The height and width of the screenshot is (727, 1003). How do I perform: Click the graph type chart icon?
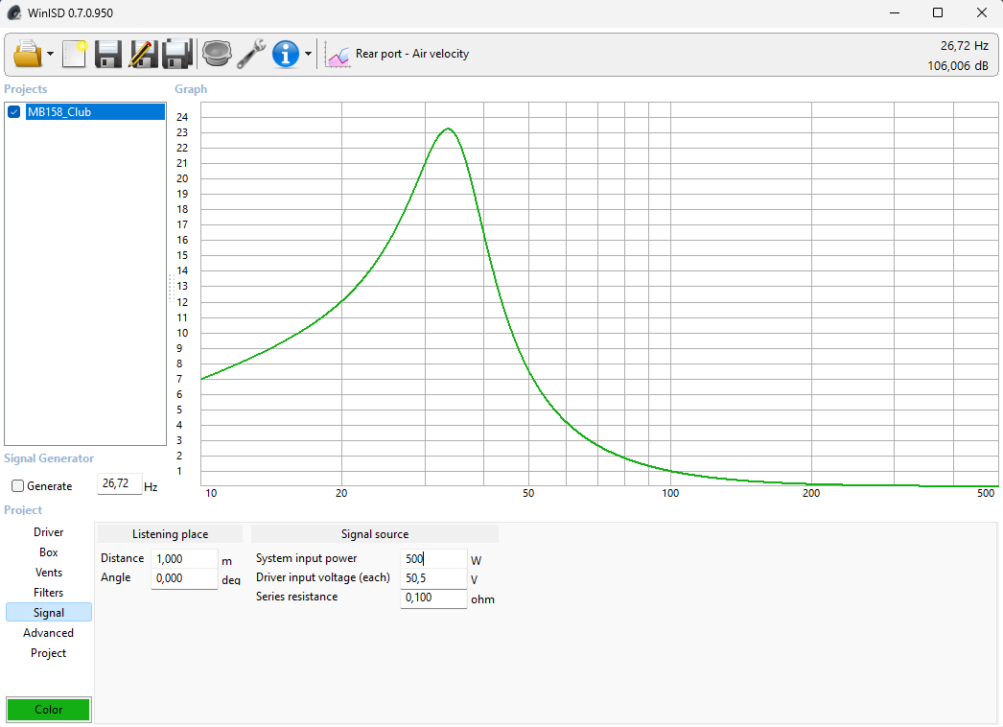point(338,55)
